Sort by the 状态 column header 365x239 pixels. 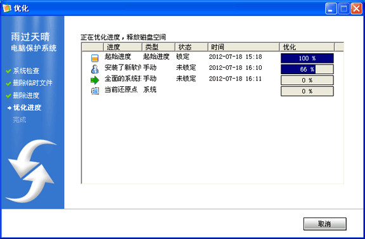click(x=191, y=47)
